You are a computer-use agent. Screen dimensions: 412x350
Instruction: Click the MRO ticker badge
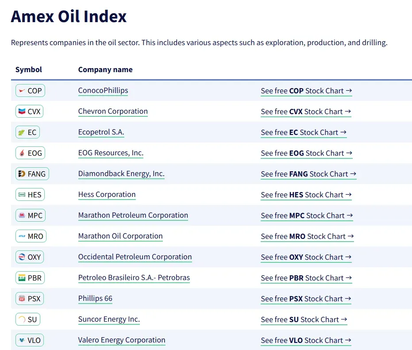[x=31, y=236]
